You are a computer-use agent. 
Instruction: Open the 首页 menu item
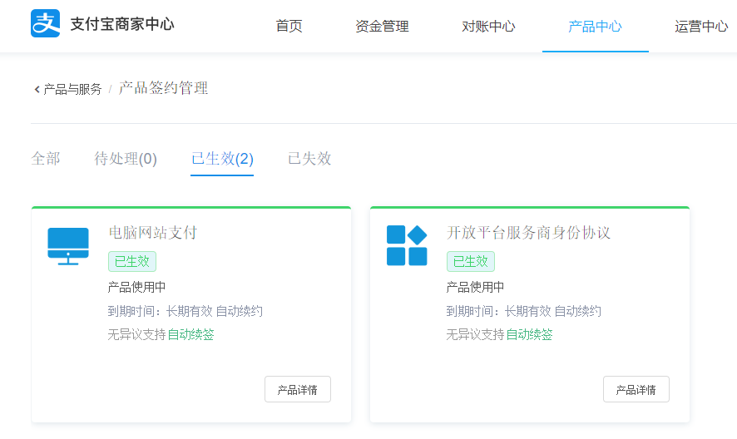(289, 27)
